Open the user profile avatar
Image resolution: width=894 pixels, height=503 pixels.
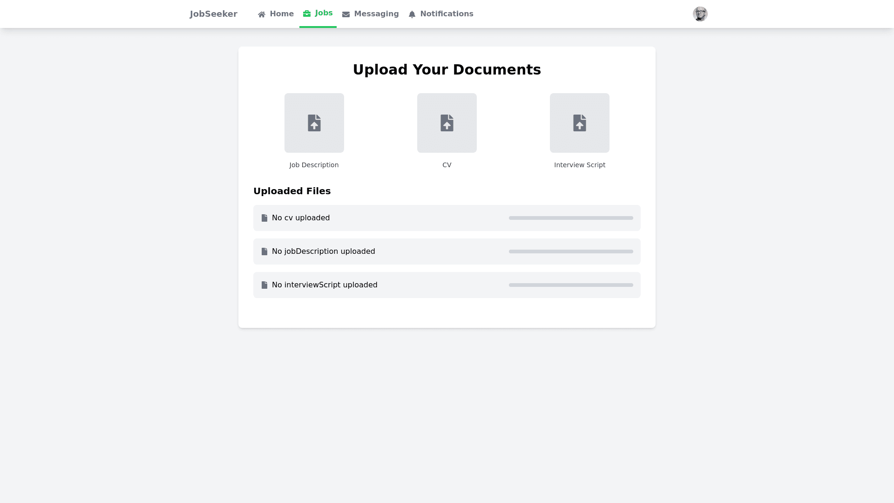point(700,14)
